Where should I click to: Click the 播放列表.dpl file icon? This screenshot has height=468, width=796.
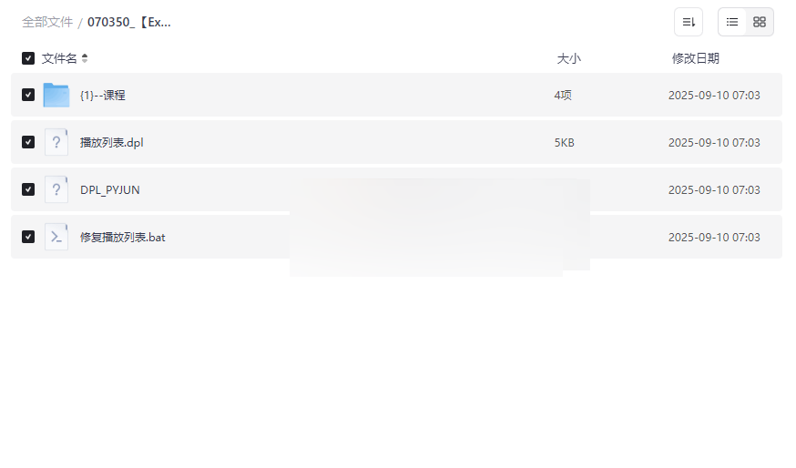pos(56,142)
